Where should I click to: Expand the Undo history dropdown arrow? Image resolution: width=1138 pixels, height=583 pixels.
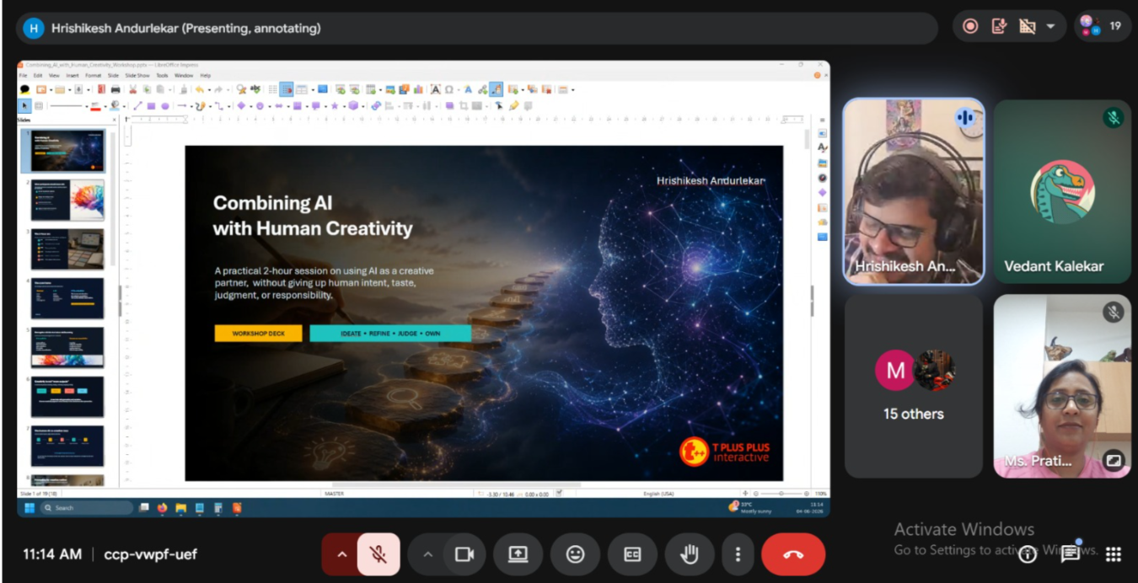coord(209,89)
